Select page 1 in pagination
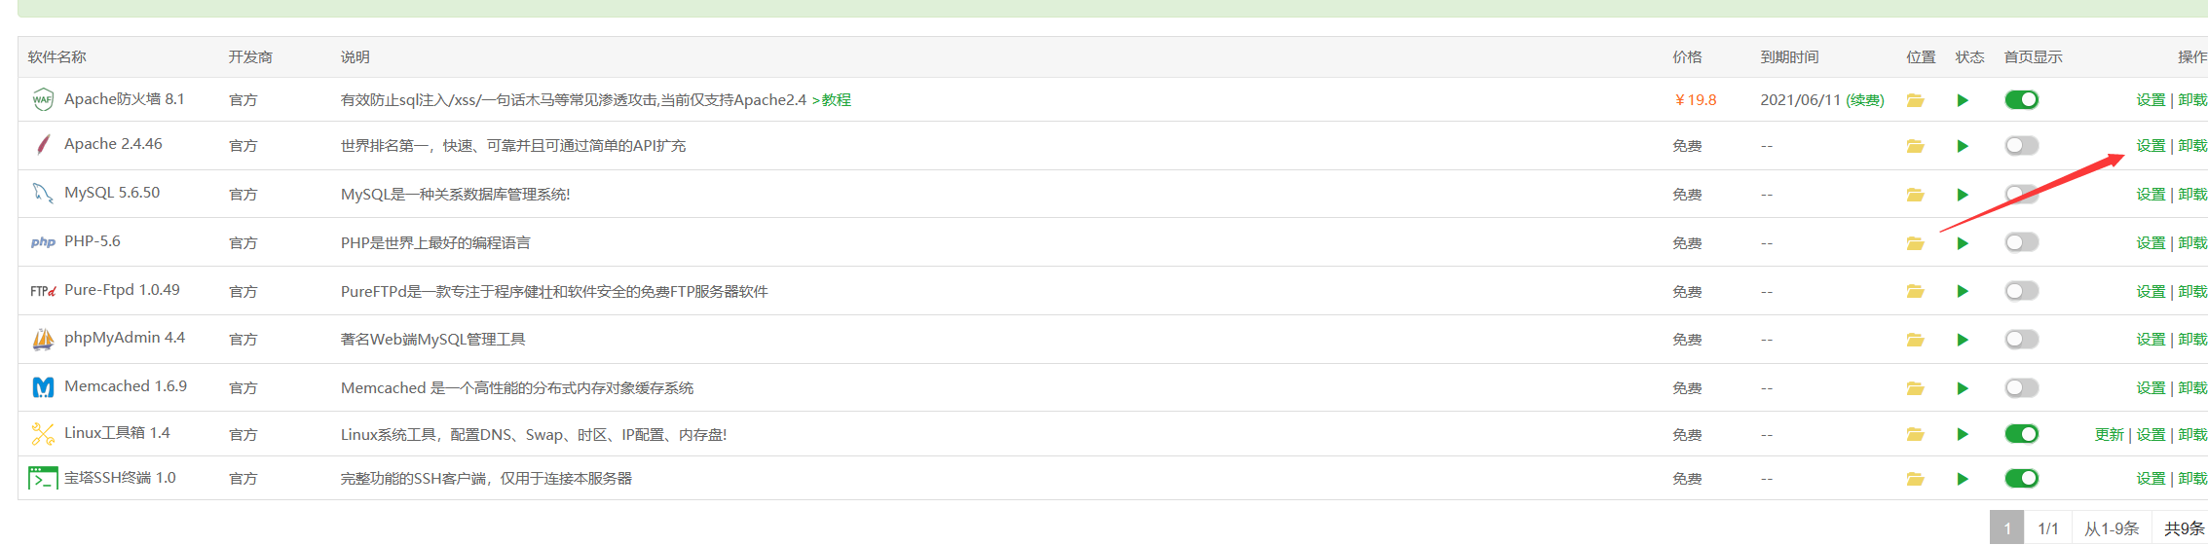Screen dimensions: 2208x545 pos(2006,527)
